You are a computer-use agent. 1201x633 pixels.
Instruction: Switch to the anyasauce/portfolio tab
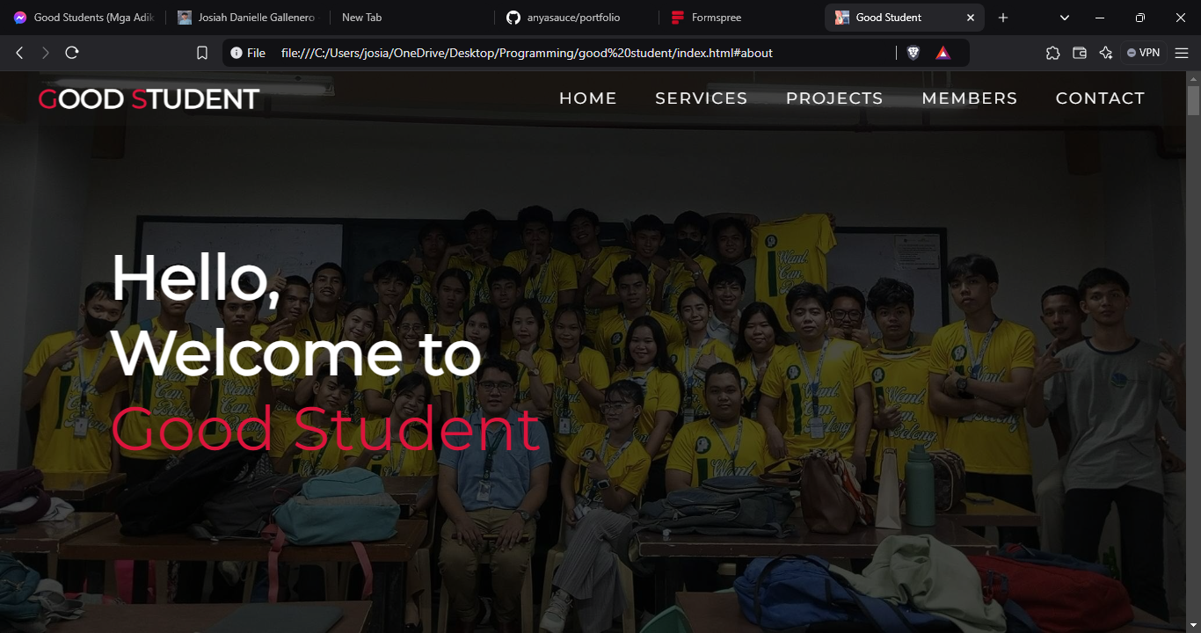[x=573, y=18]
